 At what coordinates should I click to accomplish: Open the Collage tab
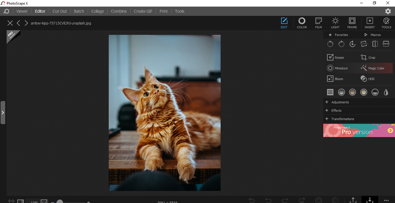point(98,11)
